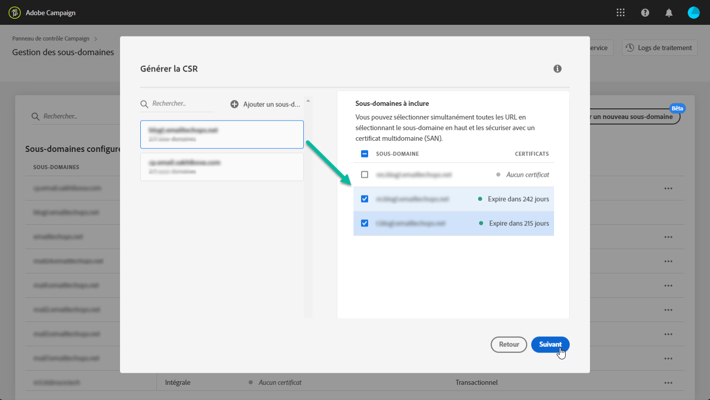Click the 'Générer la CSR' dialog title
This screenshot has height=400, width=710.
coord(169,69)
